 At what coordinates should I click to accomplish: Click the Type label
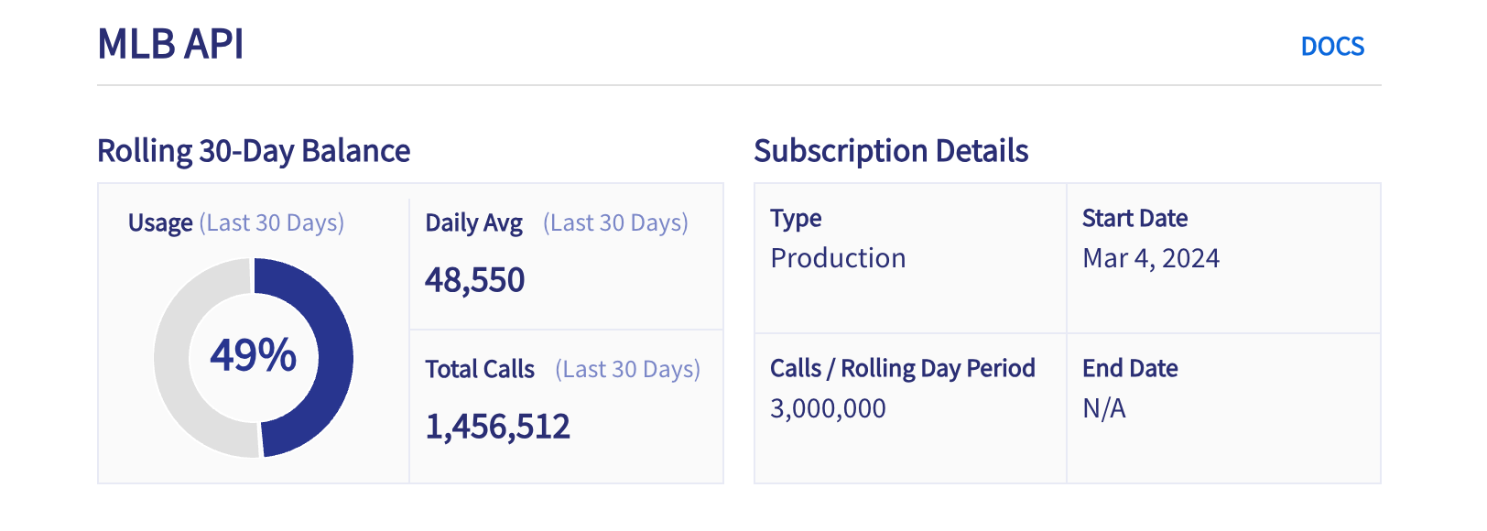tap(796, 219)
